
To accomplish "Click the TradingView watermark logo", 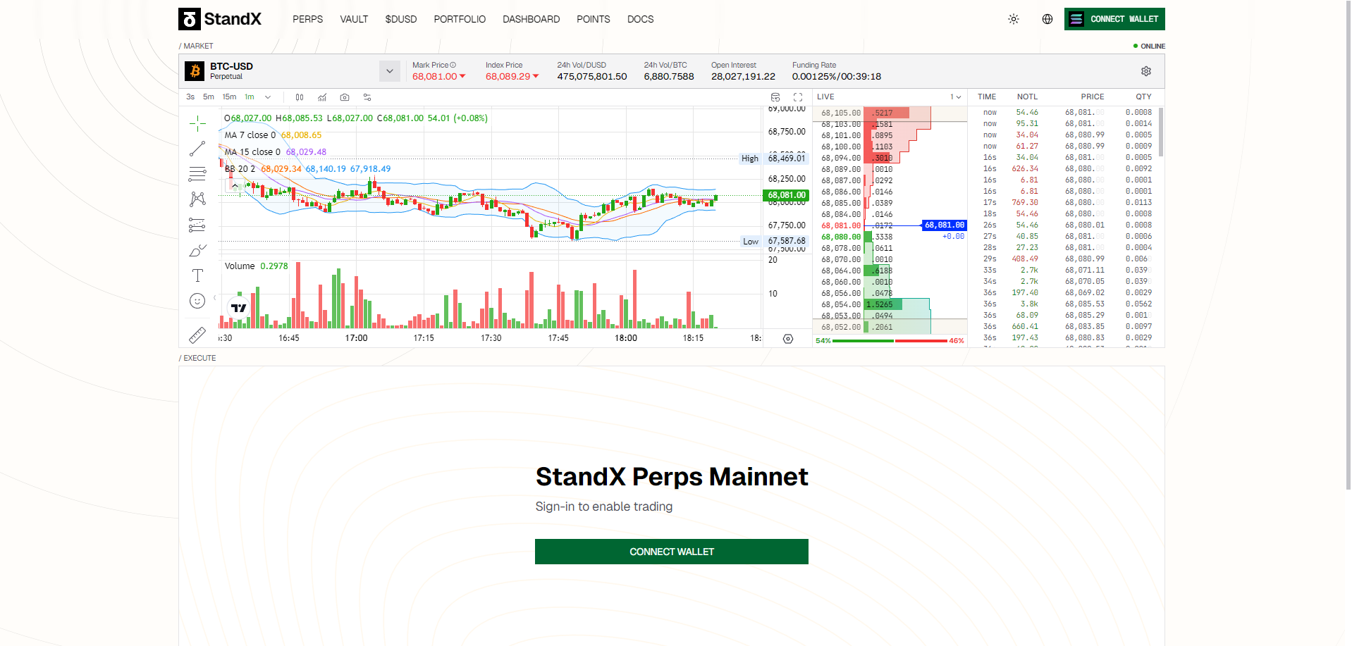I will tap(240, 307).
